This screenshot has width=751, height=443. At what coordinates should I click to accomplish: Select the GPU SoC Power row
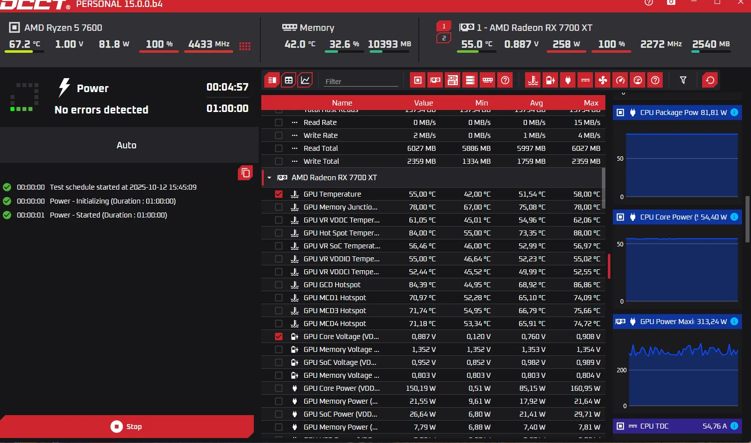433,414
